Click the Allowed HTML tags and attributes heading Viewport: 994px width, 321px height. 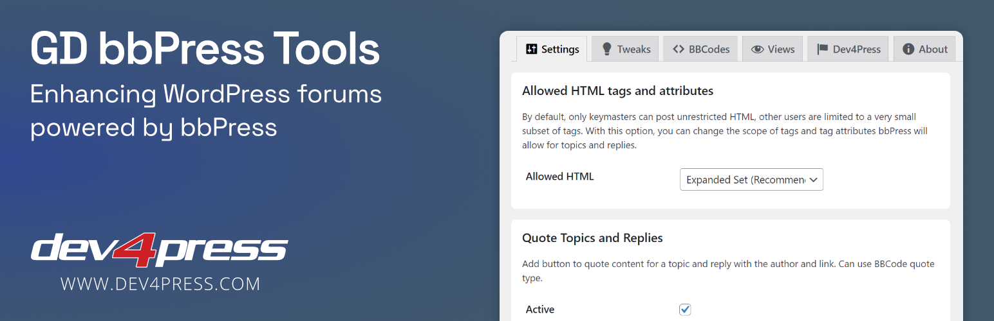tap(617, 91)
